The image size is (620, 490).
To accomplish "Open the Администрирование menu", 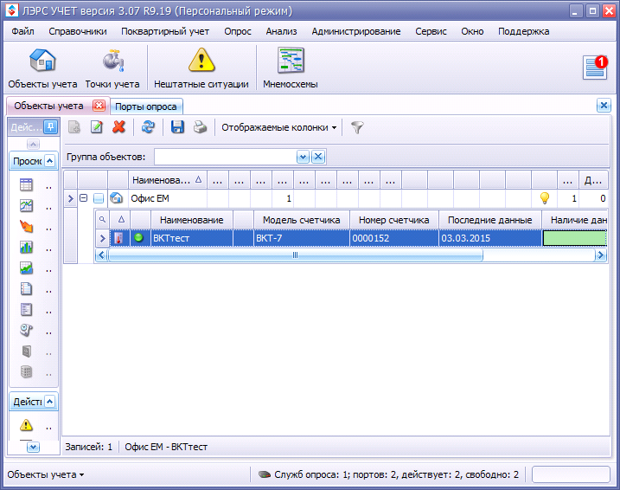I will (x=356, y=31).
